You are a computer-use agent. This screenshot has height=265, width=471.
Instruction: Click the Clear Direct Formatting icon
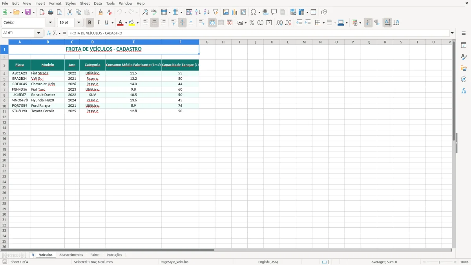[110, 12]
